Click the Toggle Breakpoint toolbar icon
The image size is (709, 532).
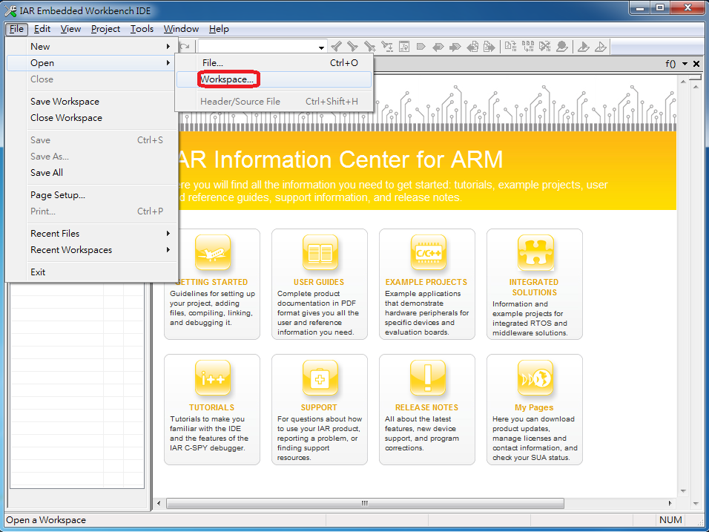click(562, 46)
